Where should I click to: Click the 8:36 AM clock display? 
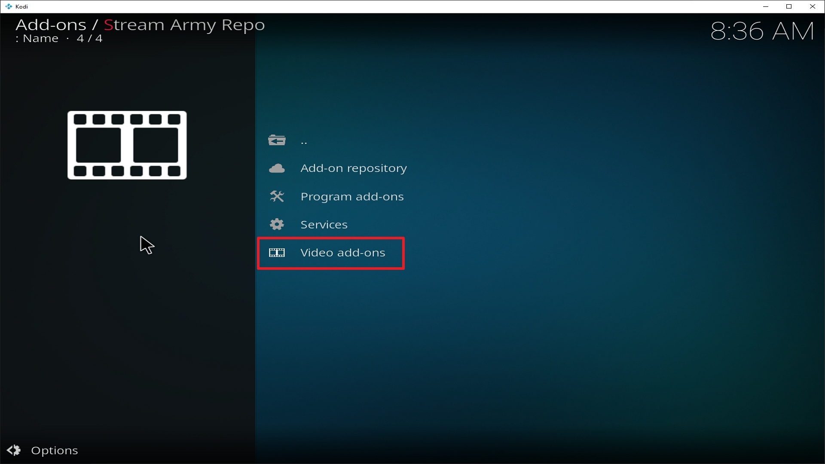pos(762,31)
